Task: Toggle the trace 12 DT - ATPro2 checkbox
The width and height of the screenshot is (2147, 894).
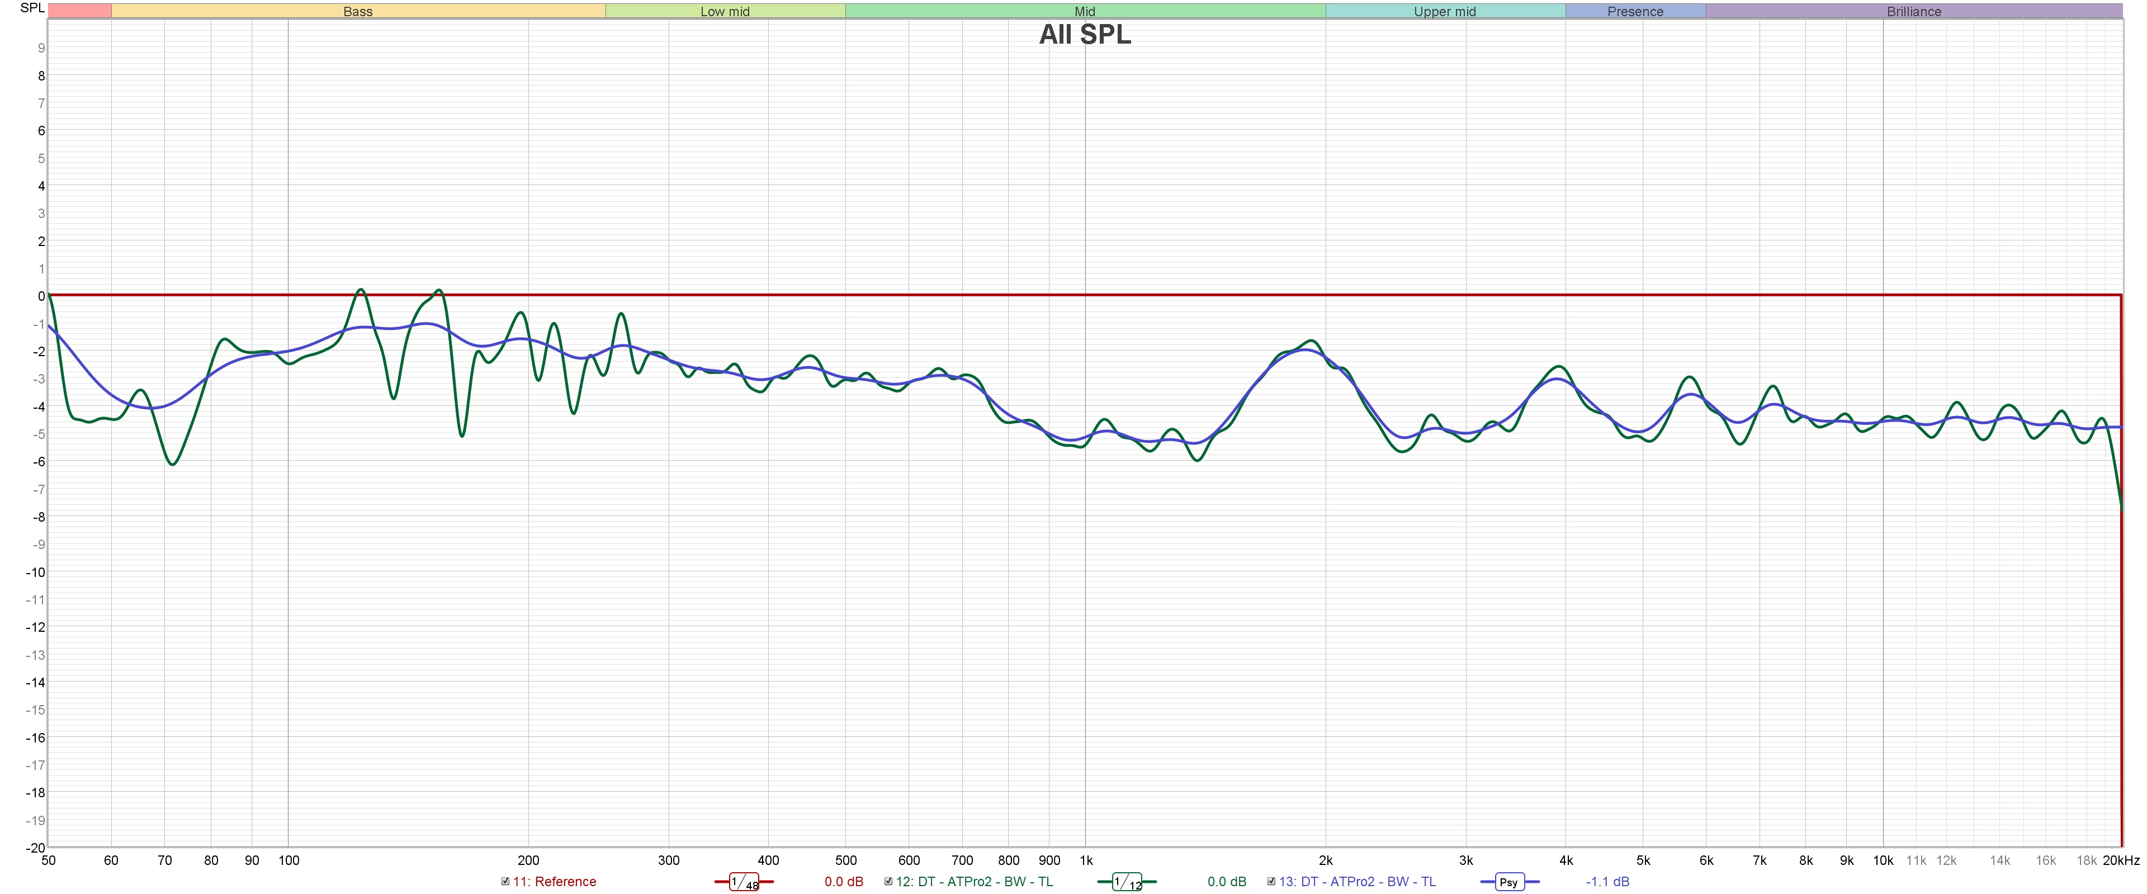Action: (x=888, y=882)
